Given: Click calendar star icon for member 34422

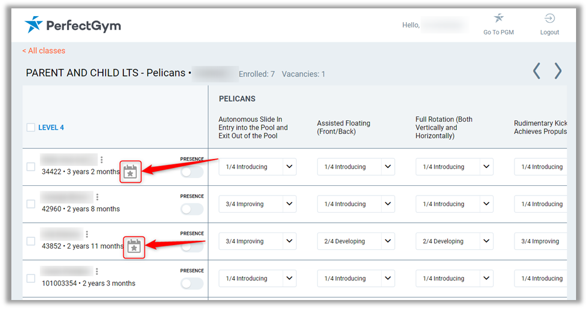Looking at the screenshot, I should coord(130,172).
